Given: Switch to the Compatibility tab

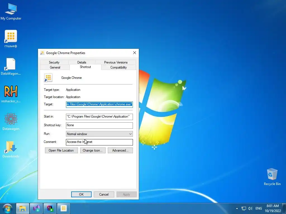Looking at the screenshot, I should tap(118, 67).
